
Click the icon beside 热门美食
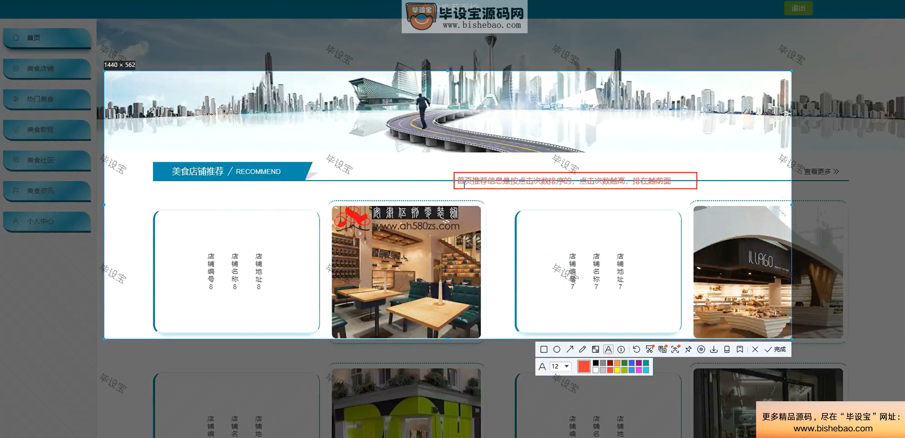coord(16,99)
